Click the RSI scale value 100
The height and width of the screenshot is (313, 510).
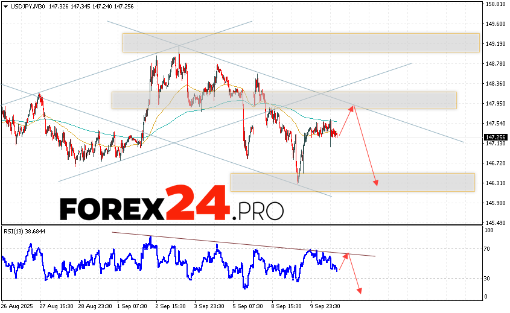tap(489, 230)
